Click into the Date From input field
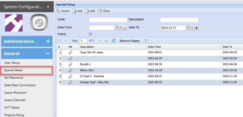Image resolution: width=243 pixels, height=117 pixels. pos(102,28)
